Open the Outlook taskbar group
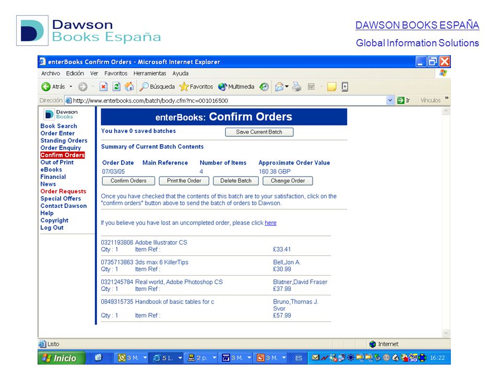Image resolution: width=501 pixels, height=375 pixels. [x=132, y=358]
